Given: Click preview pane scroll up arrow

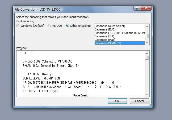Looking at the screenshot, I should [147, 53].
